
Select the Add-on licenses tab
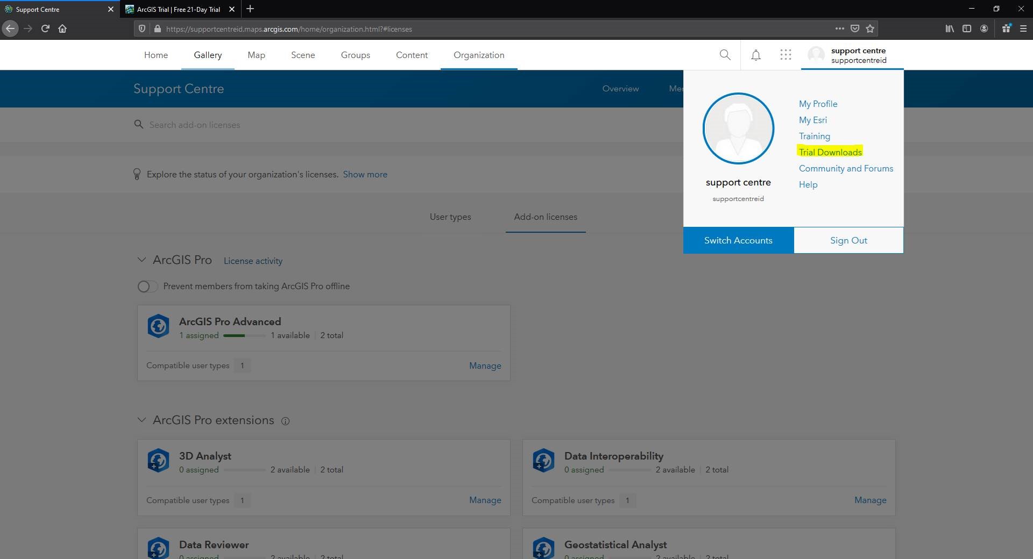(546, 217)
